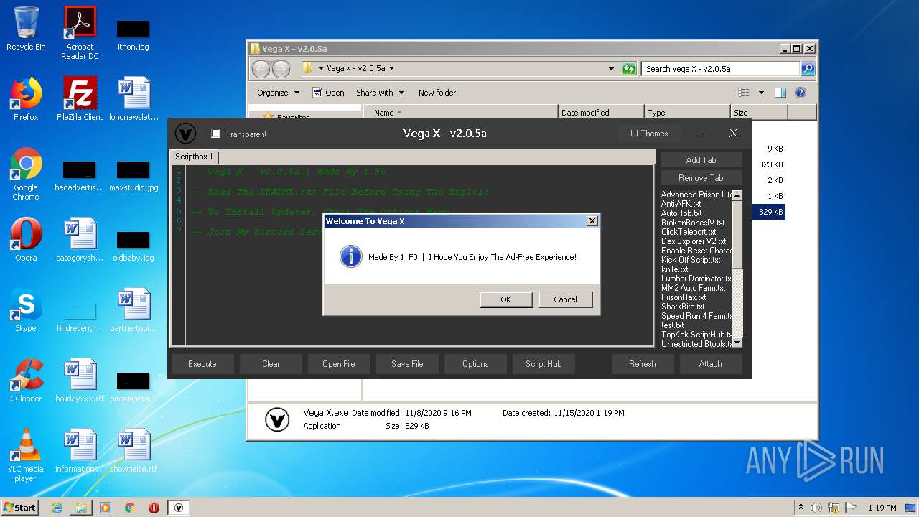This screenshot has height=517, width=919.
Task: Open FileZilla Client desktop icon
Action: (x=80, y=99)
